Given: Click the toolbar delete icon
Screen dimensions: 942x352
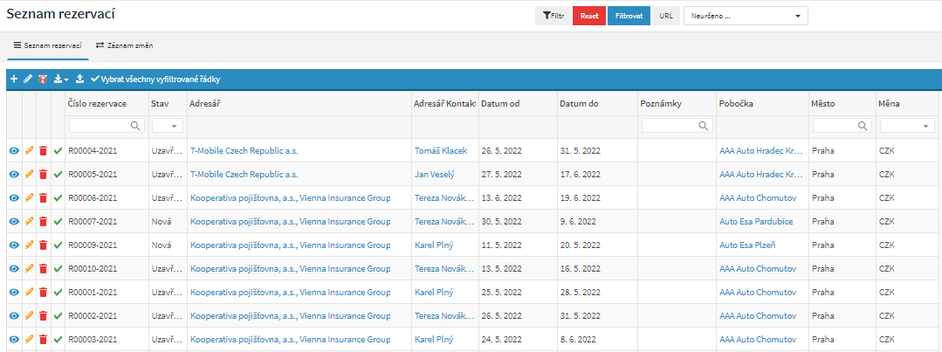Looking at the screenshot, I should (42, 79).
